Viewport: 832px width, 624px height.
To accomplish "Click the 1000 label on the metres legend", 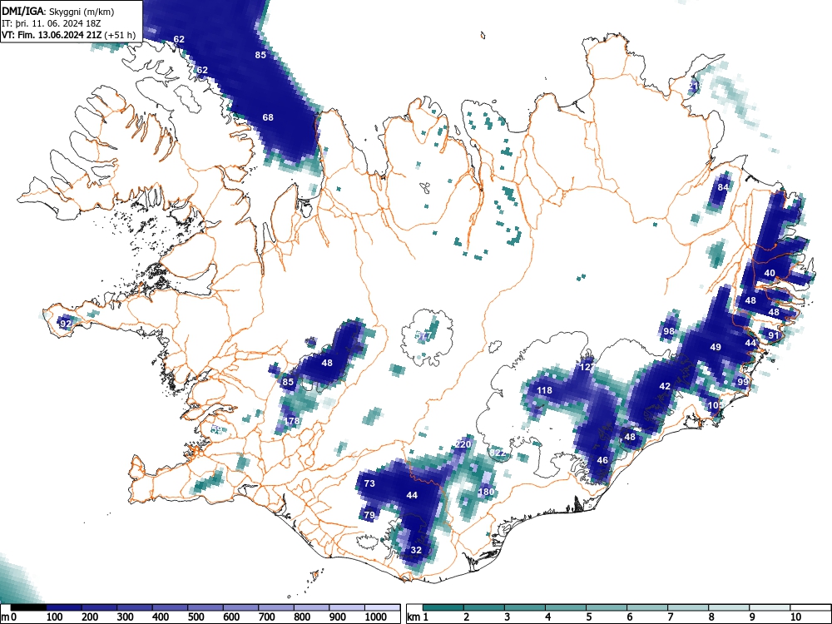I will (x=376, y=617).
